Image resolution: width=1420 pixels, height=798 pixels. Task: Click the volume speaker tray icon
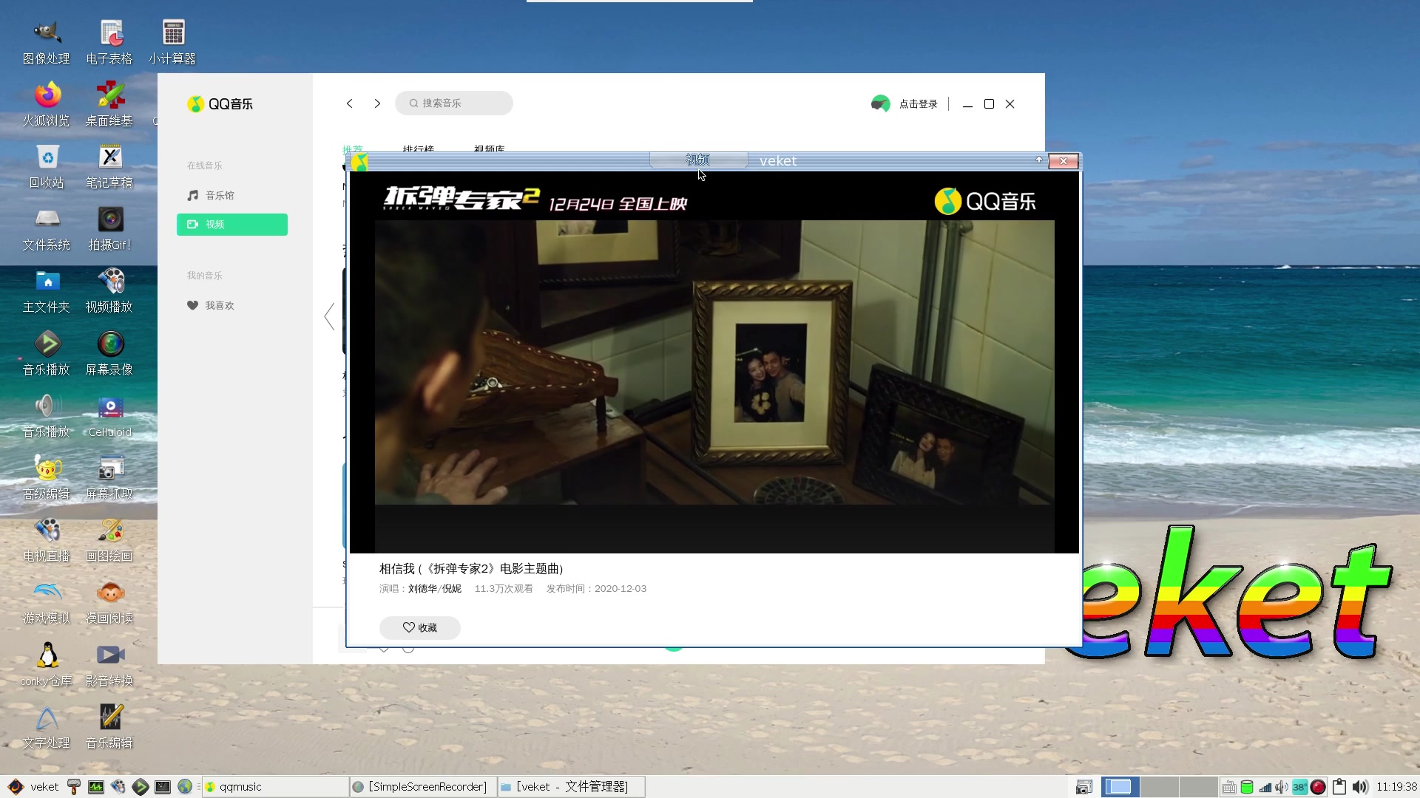point(1359,787)
